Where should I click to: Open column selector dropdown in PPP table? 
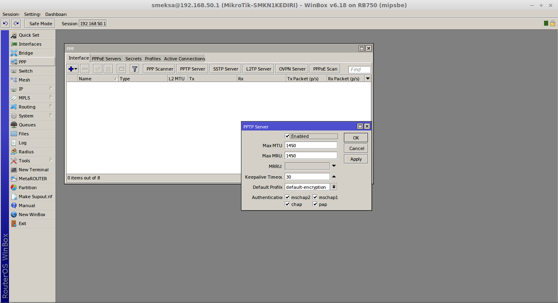[368, 79]
